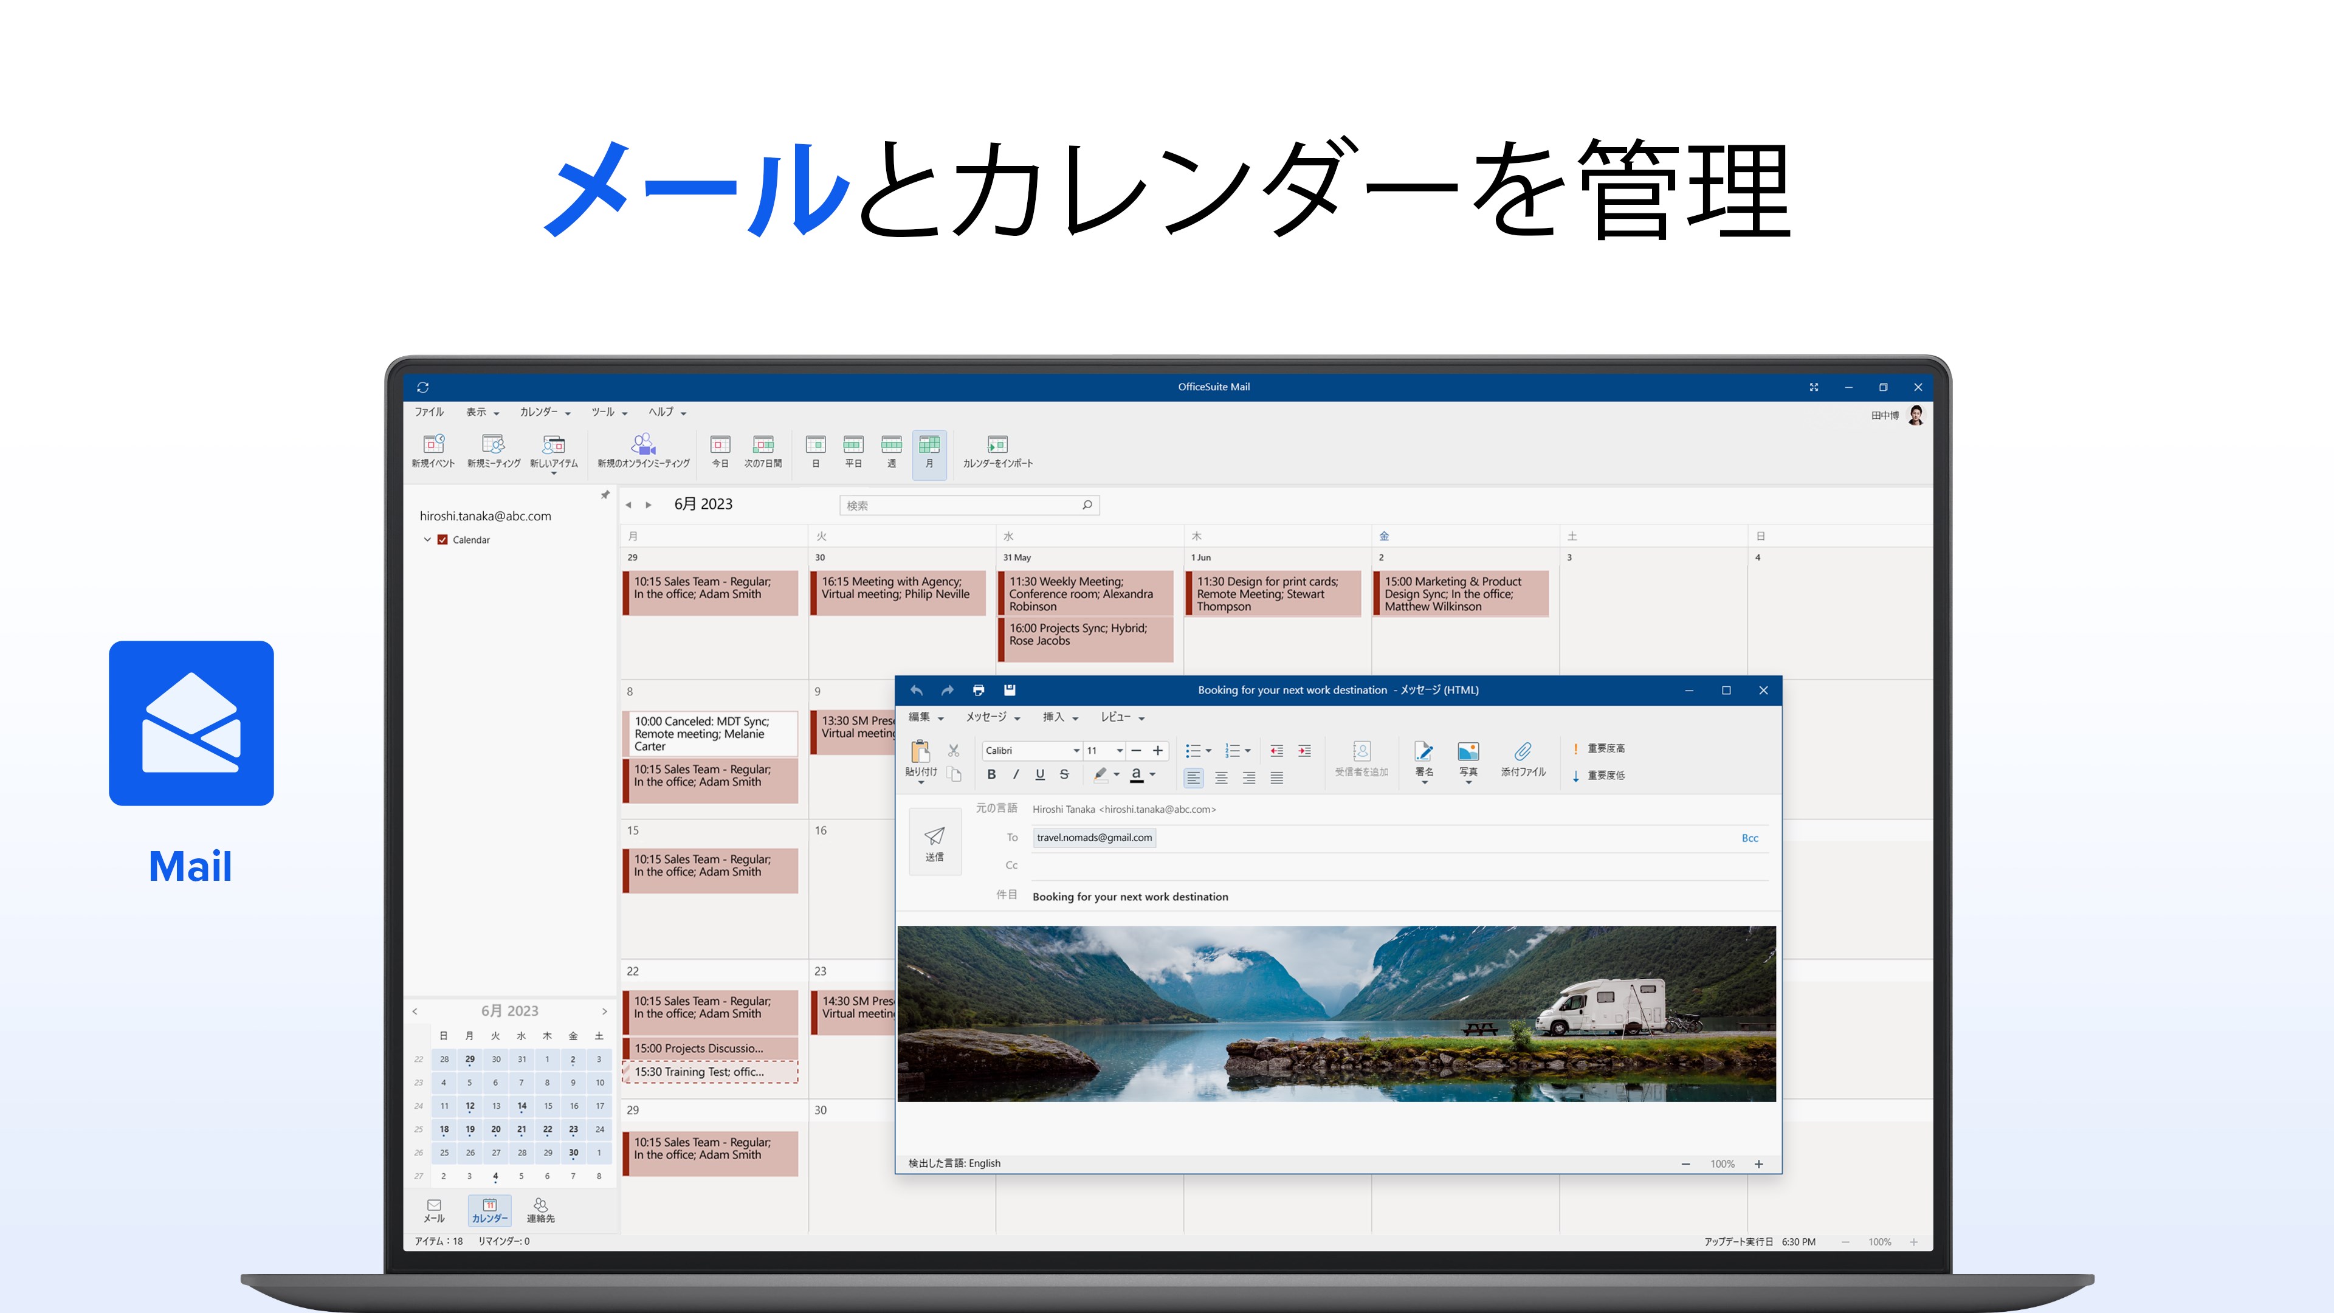Open the font color picker arrow

coord(1152,775)
